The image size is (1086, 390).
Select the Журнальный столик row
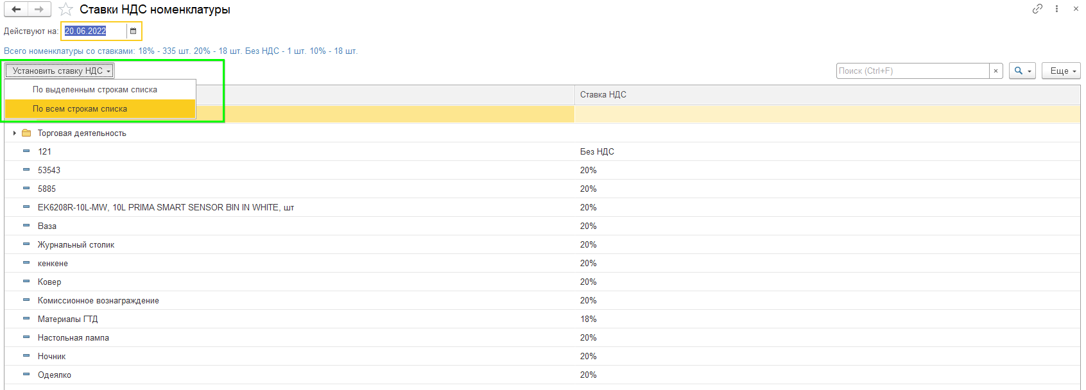542,245
